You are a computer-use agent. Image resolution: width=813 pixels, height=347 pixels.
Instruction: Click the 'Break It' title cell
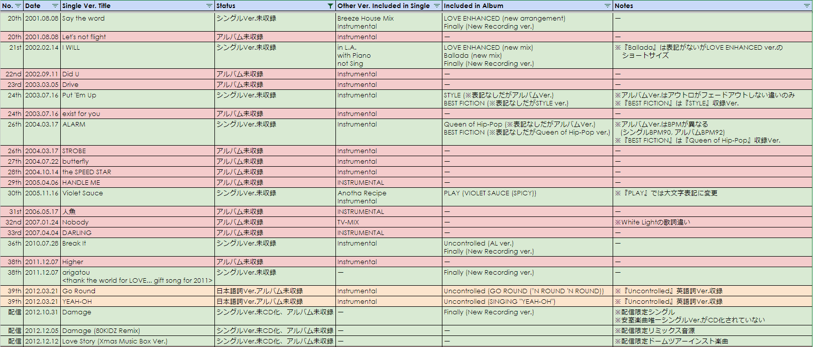[138, 248]
